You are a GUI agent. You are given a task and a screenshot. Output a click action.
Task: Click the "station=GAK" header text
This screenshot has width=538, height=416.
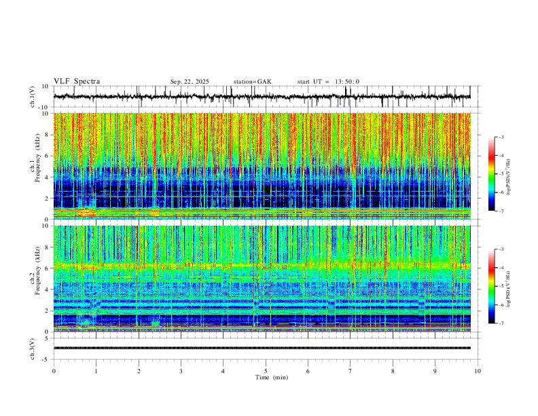coord(252,82)
